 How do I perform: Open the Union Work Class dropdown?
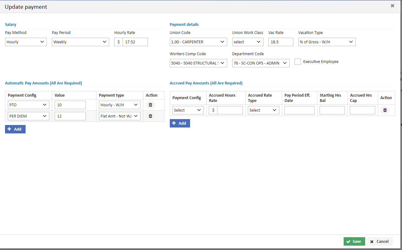pos(248,42)
